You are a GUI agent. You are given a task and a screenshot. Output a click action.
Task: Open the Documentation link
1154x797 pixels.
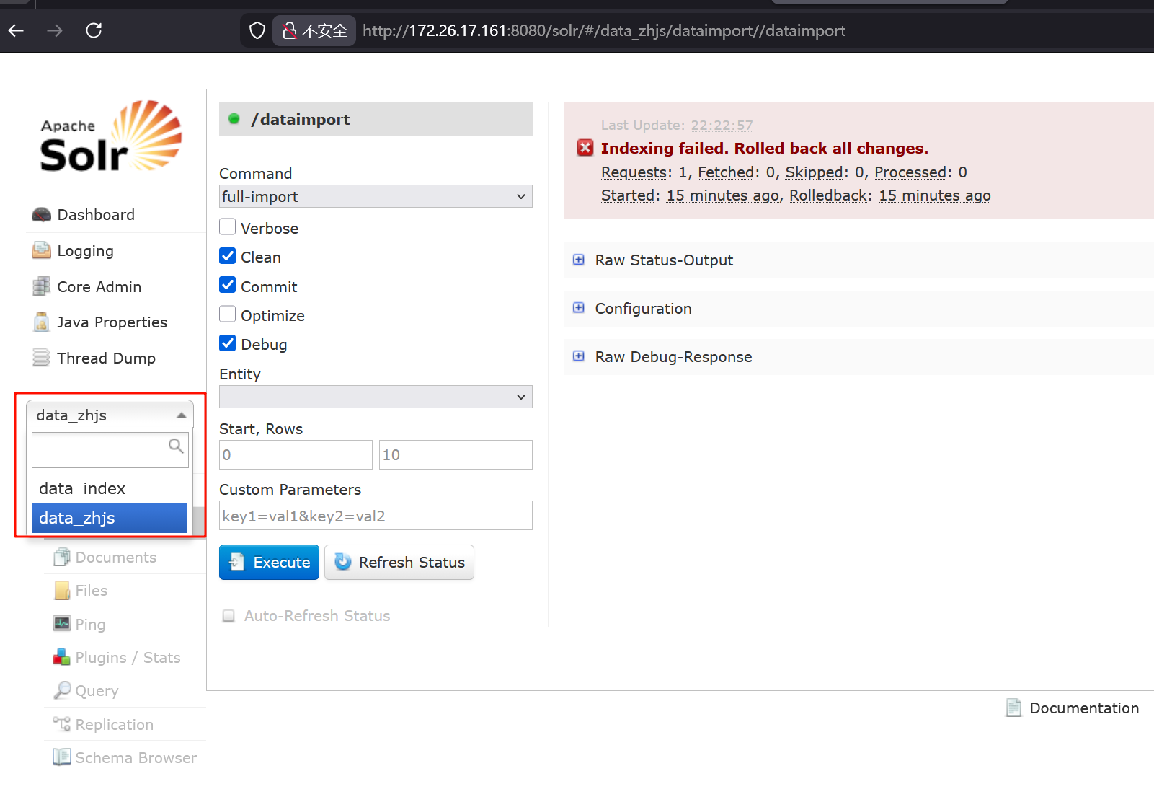(1083, 708)
